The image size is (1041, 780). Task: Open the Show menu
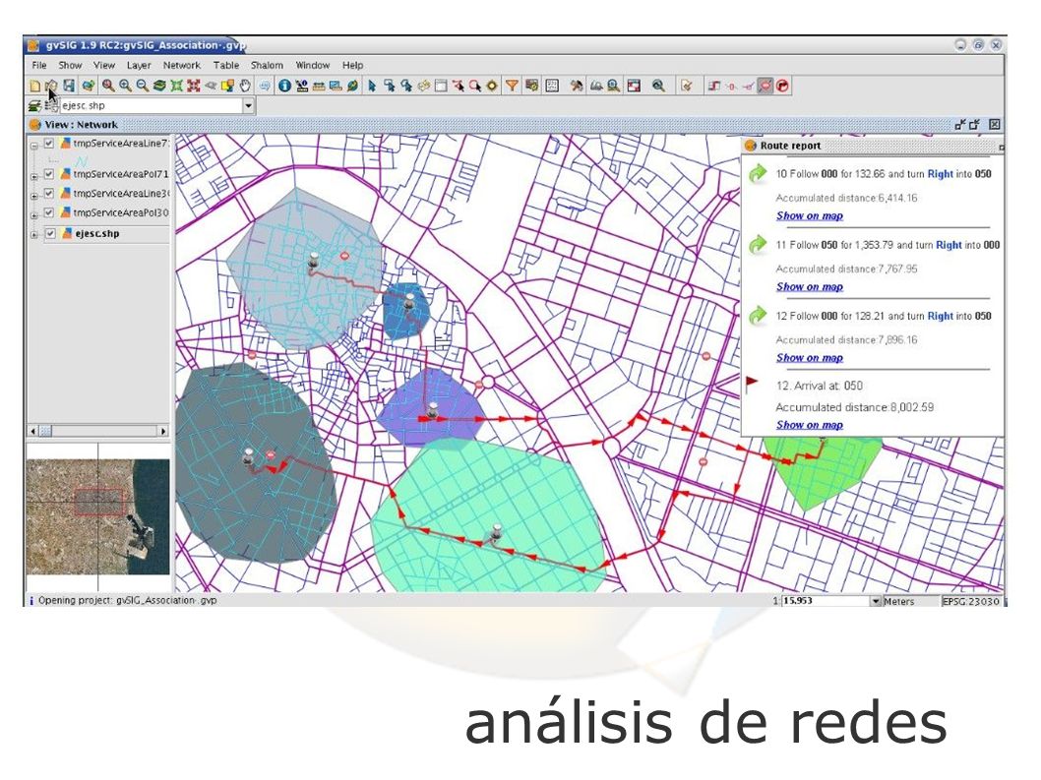point(70,65)
